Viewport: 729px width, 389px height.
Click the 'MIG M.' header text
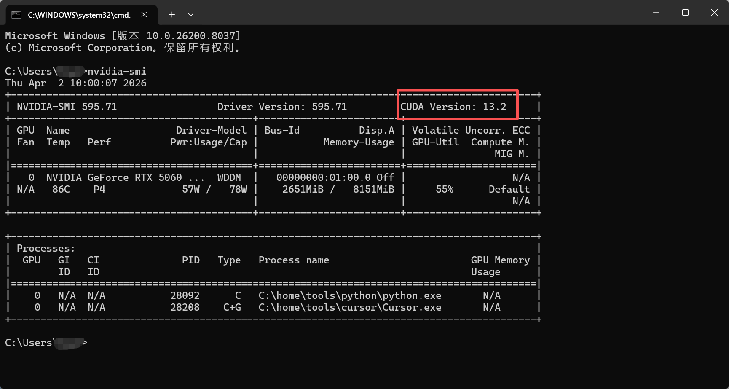(512, 154)
